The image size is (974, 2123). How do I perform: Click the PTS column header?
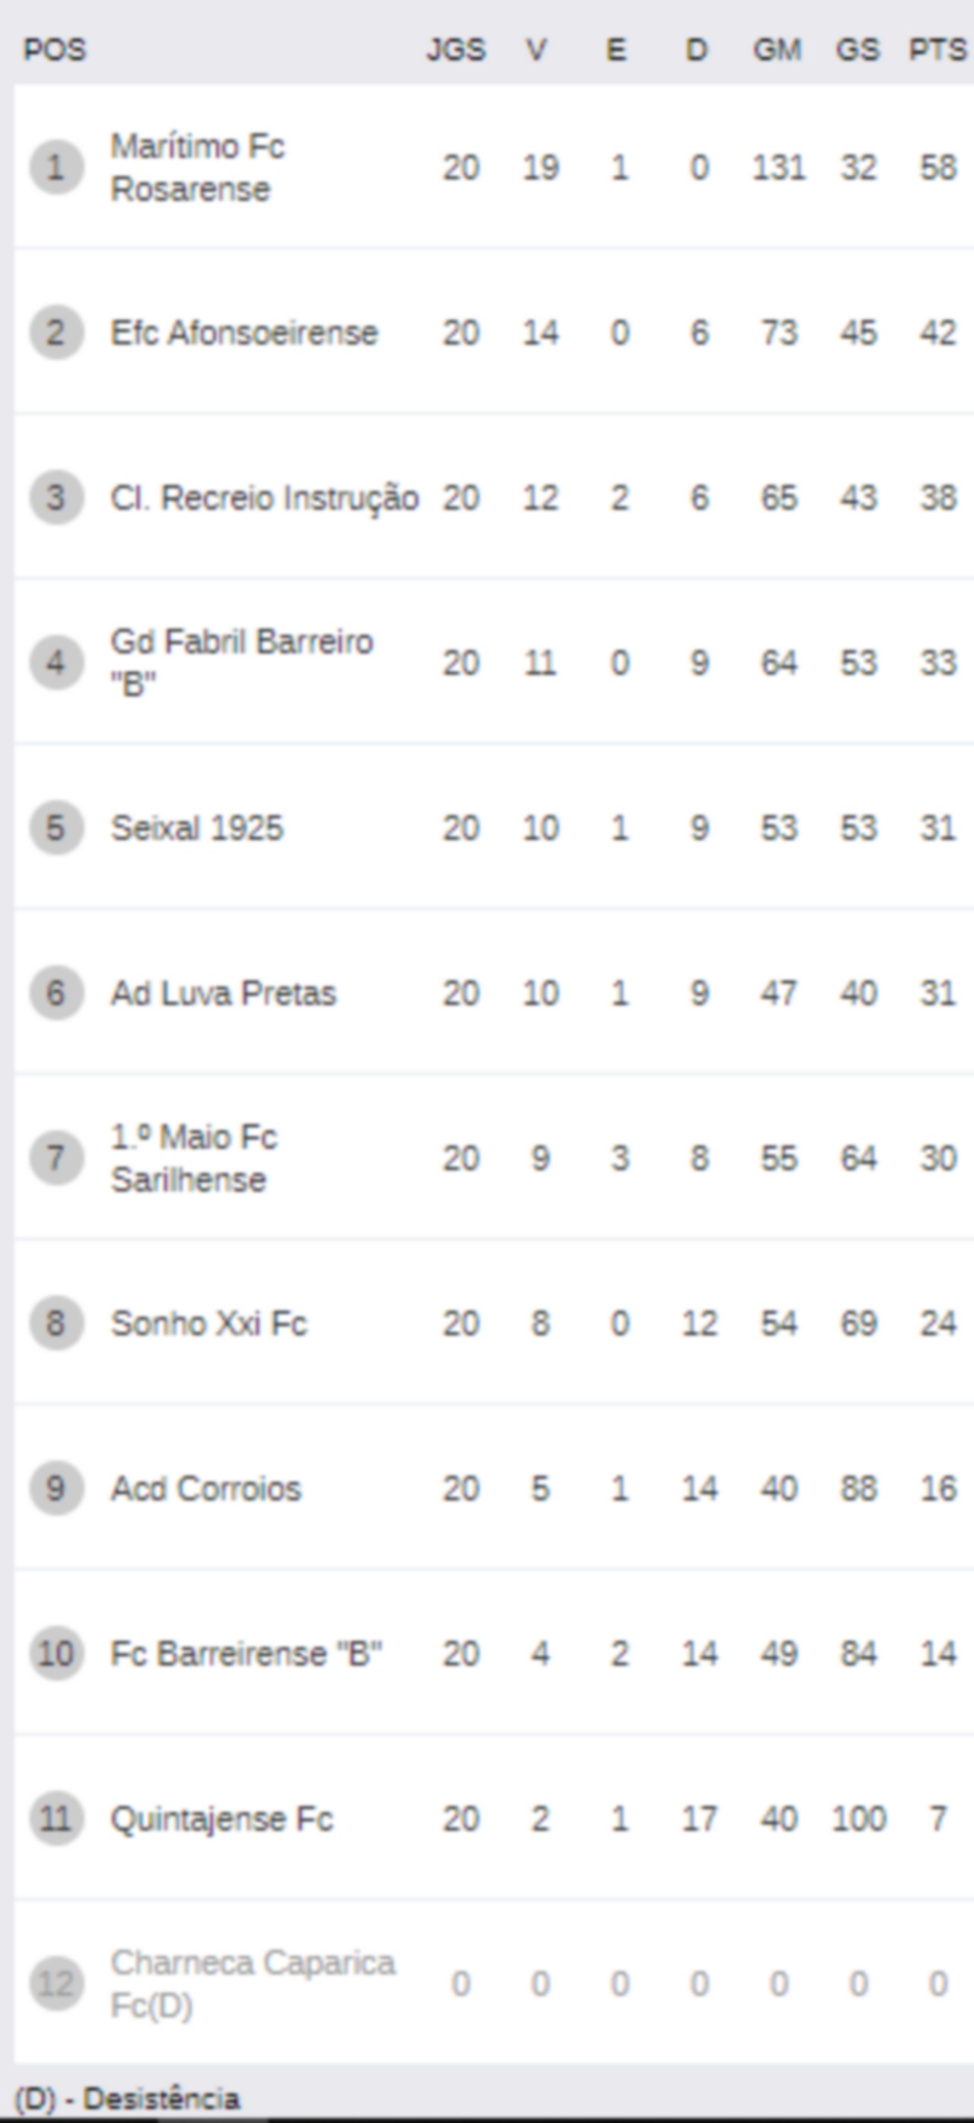pos(937,50)
